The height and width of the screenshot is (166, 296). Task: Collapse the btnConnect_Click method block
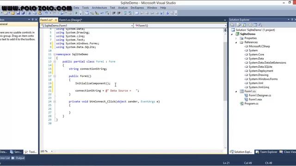pyautogui.click(x=55, y=101)
